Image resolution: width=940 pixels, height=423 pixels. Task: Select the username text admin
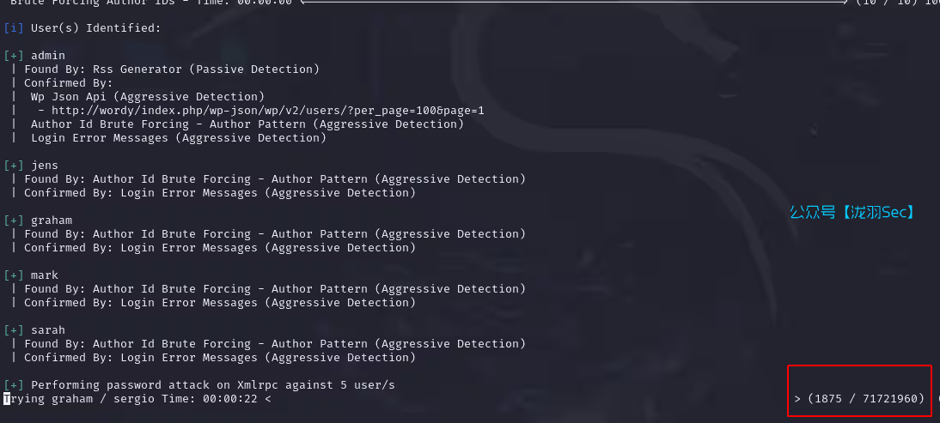48,56
